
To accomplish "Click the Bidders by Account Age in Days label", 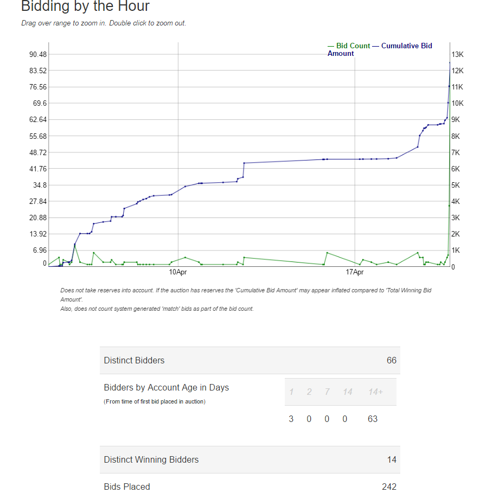I will pos(166,387).
